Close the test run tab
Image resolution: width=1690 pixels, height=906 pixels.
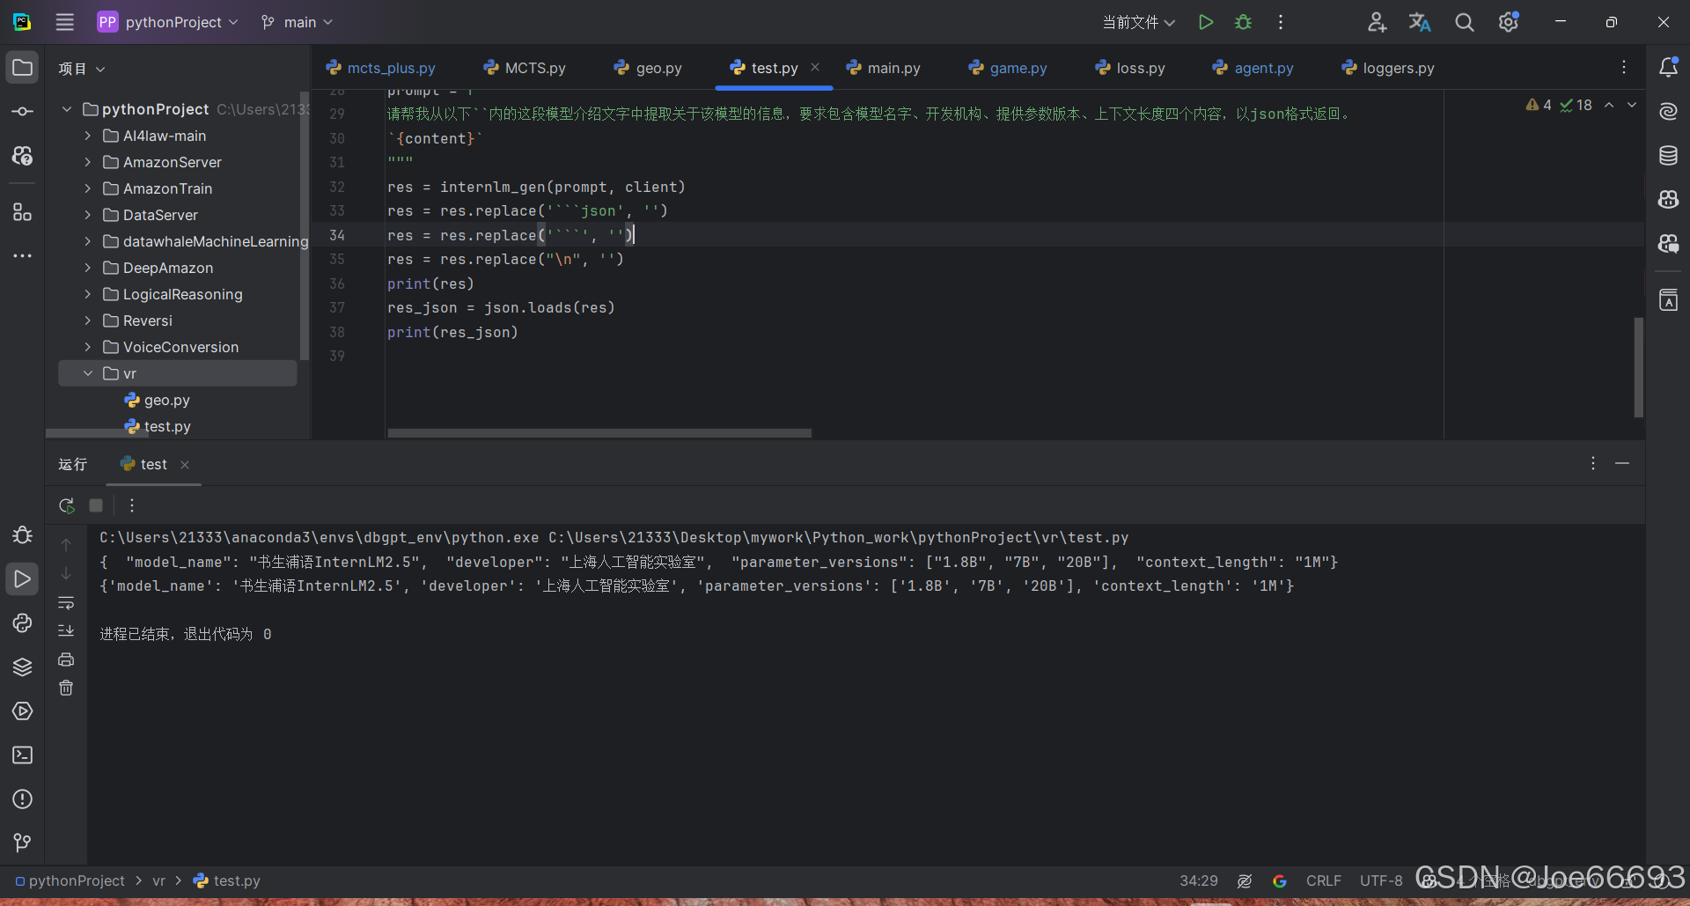(185, 465)
